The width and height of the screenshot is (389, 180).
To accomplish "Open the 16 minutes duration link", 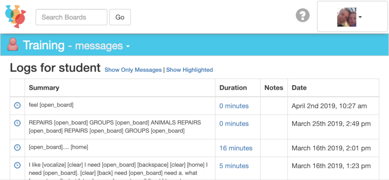I will tap(236, 148).
